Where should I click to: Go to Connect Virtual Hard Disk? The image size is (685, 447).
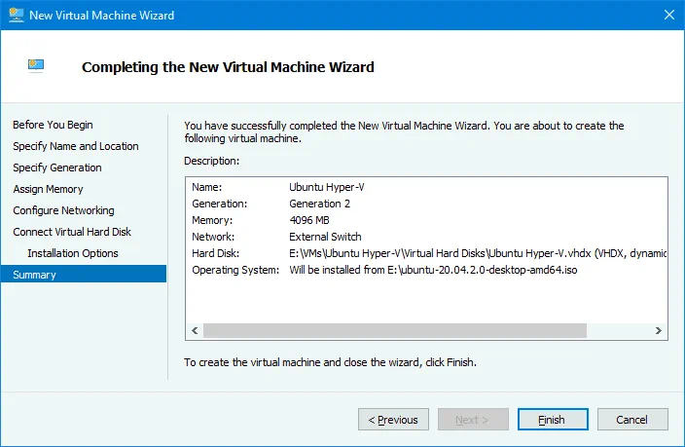tap(72, 232)
